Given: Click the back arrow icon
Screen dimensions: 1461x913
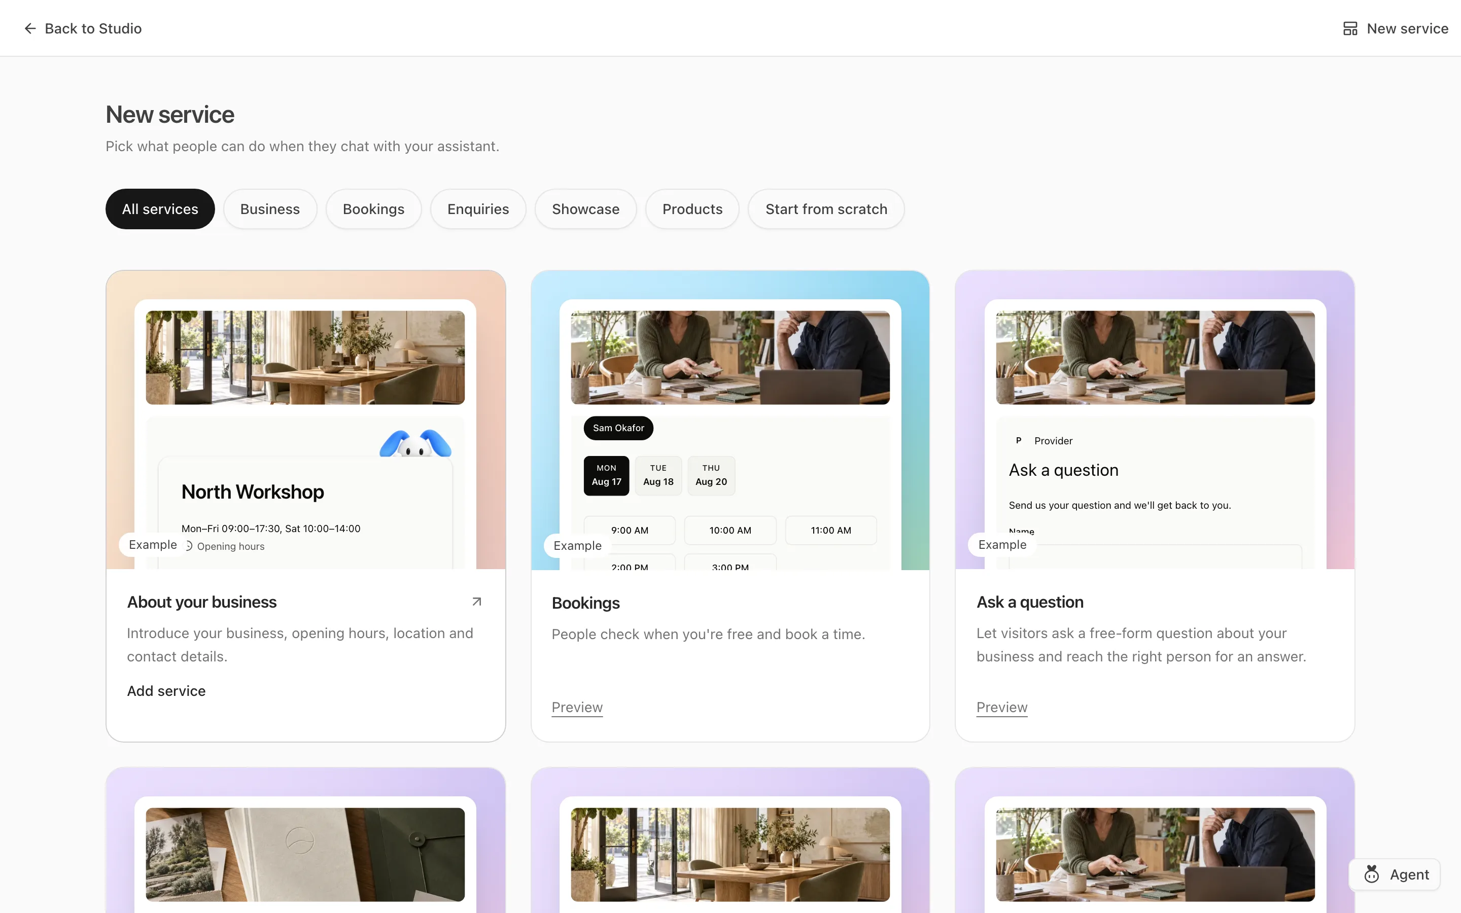Looking at the screenshot, I should [30, 28].
